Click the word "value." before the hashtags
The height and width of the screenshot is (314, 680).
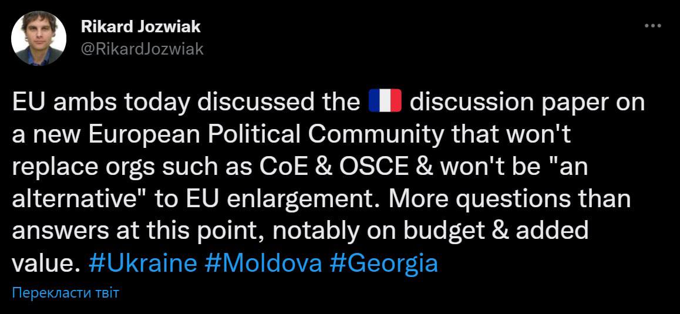tap(45, 264)
